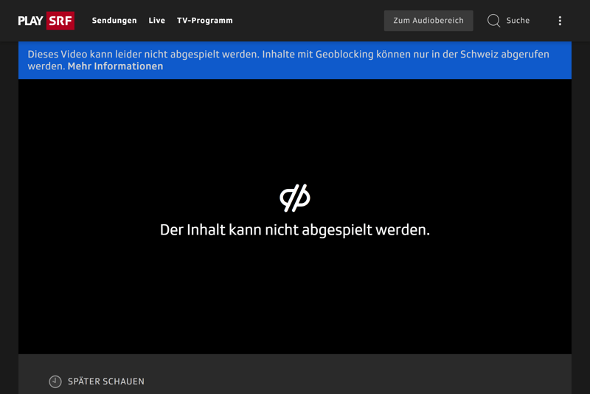Click the 'Der Inhalt kann nicht abgespielt werden' message
The image size is (590, 394).
click(x=295, y=230)
